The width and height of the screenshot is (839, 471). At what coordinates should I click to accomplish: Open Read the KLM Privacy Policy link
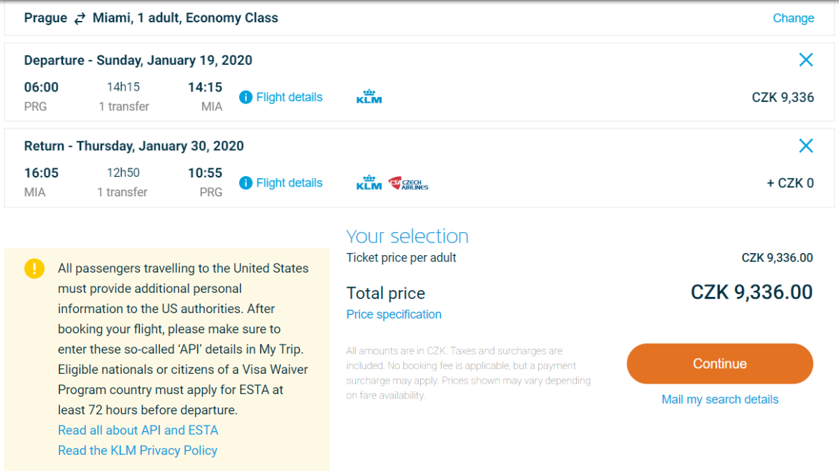click(x=137, y=451)
